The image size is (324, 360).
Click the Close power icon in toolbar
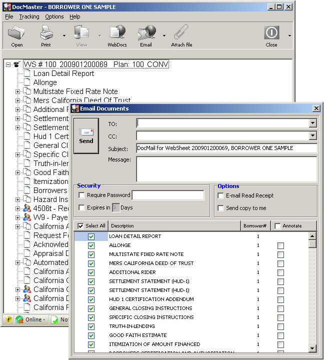click(x=271, y=33)
